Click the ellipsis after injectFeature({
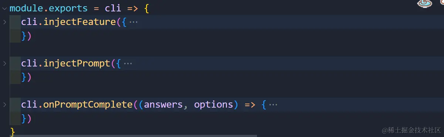Image resolution: width=444 pixels, height=137 pixels. point(133,22)
